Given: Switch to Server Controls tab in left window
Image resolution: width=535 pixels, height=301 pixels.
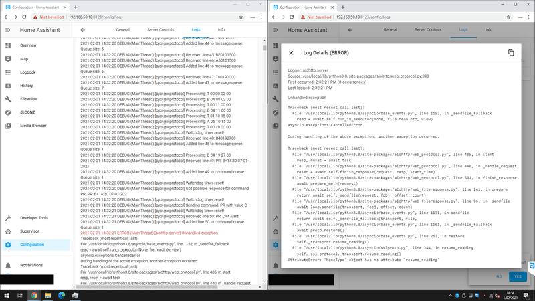Looking at the screenshot, I should coord(160,30).
